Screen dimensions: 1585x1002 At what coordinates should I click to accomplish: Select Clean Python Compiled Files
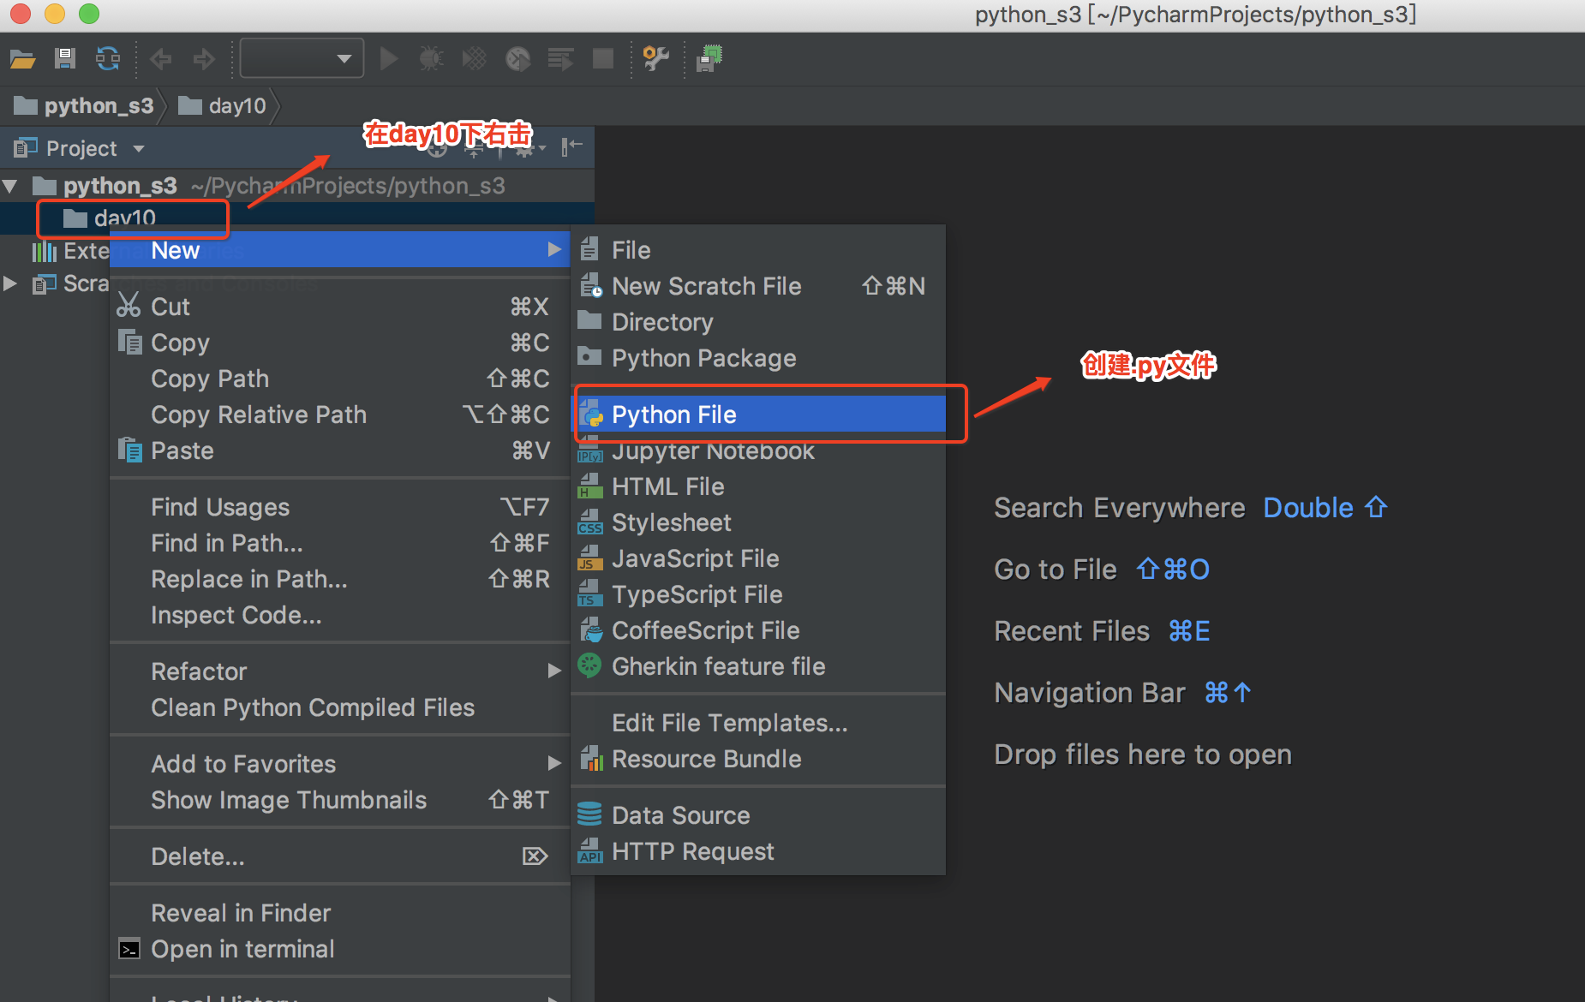click(x=340, y=707)
